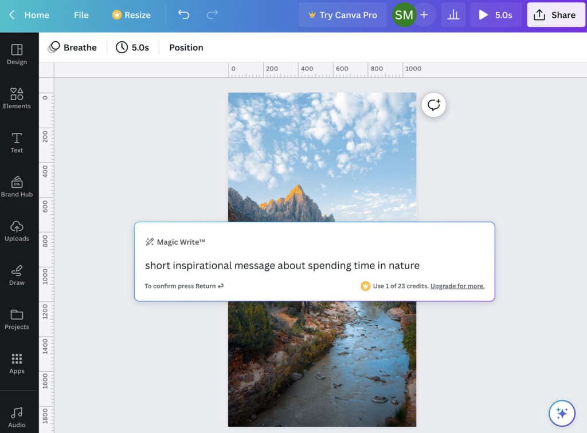Image resolution: width=587 pixels, height=433 pixels.
Task: Select the Text panel icon
Action: tap(17, 141)
